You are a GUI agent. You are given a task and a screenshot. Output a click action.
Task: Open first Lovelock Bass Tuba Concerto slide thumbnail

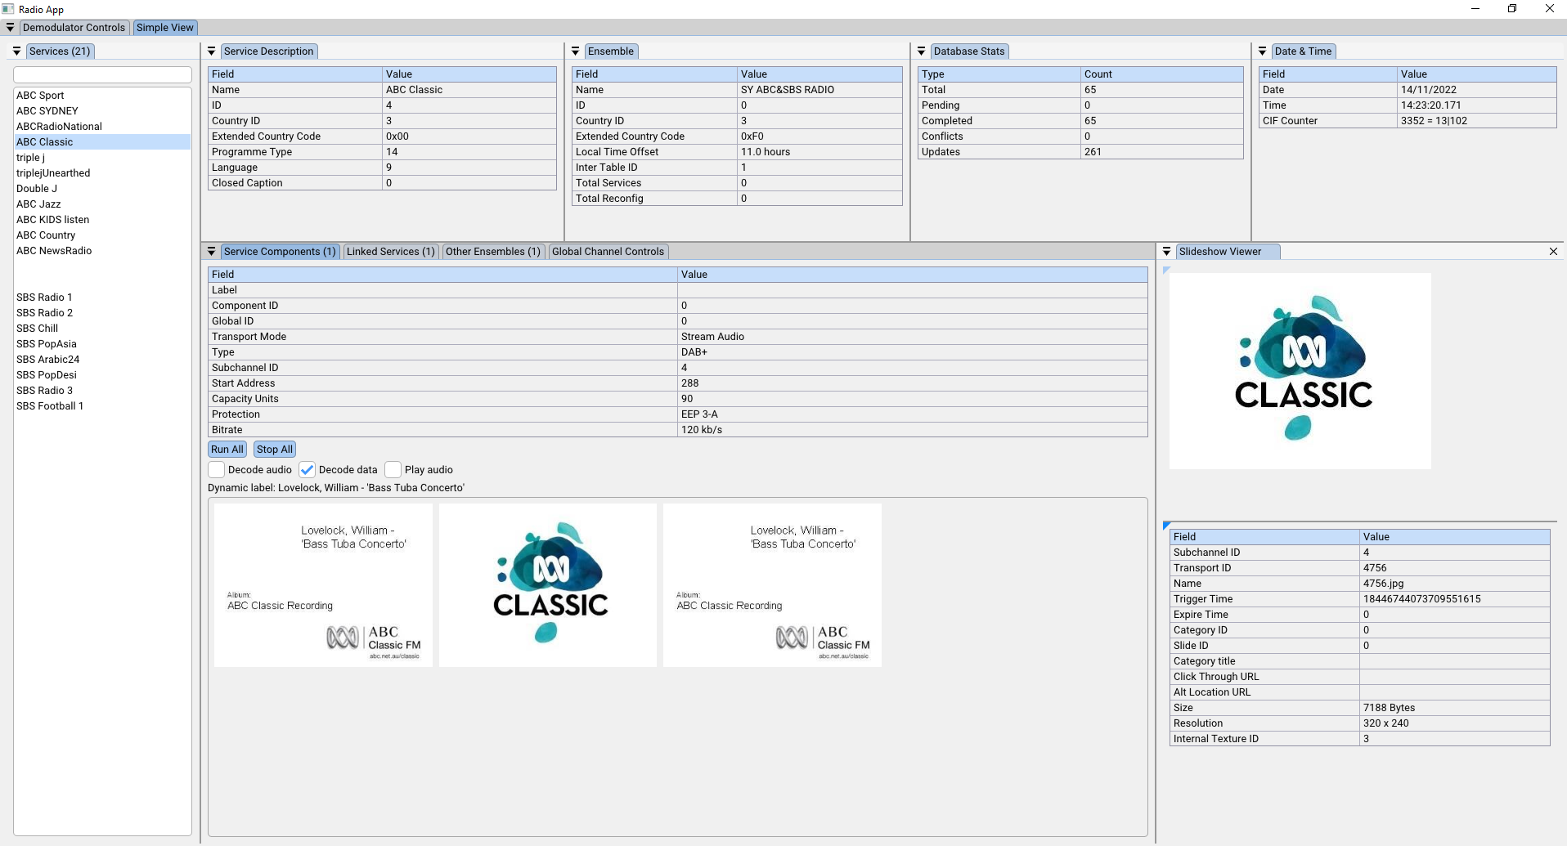(x=323, y=585)
